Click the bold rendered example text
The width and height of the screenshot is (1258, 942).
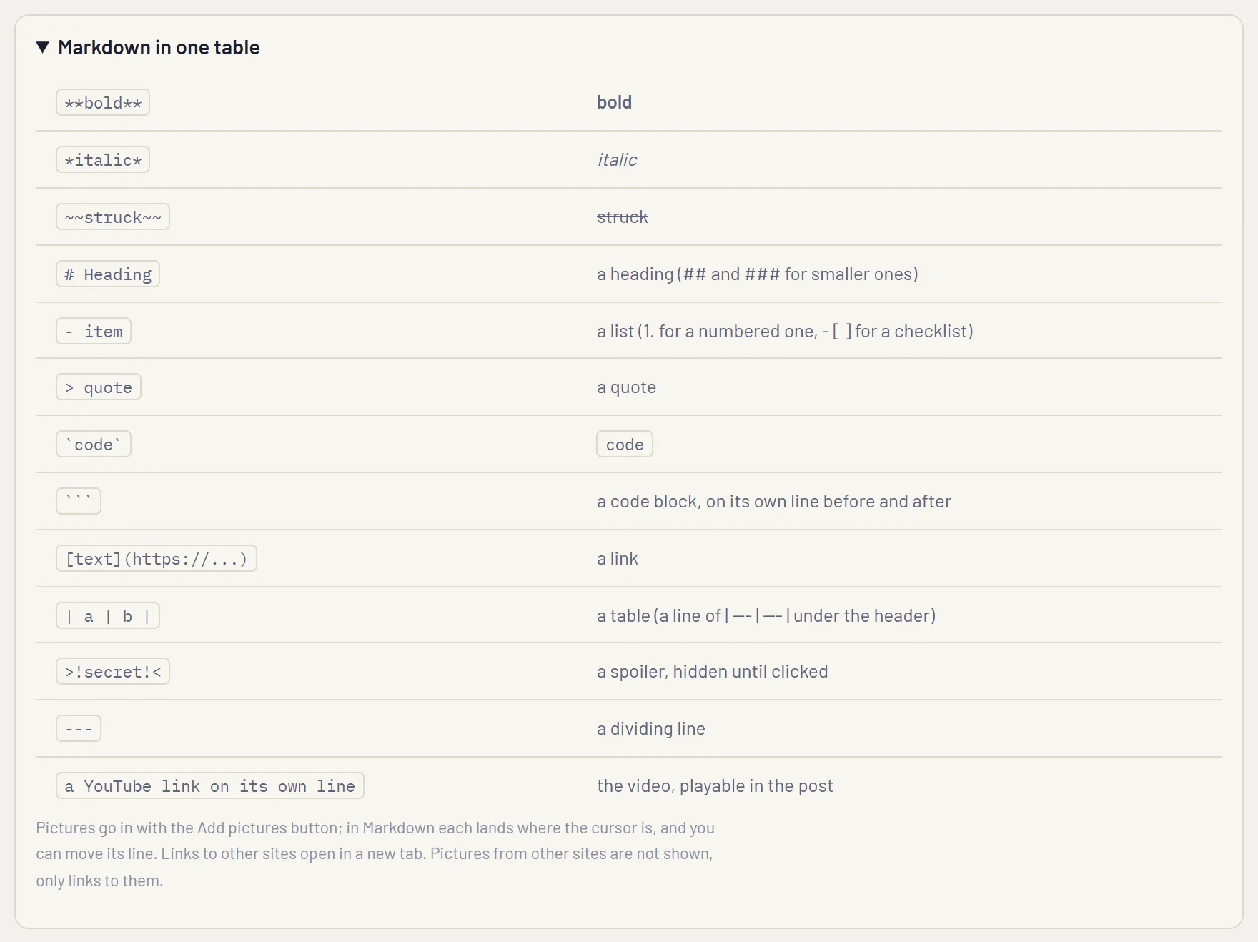[x=615, y=102]
